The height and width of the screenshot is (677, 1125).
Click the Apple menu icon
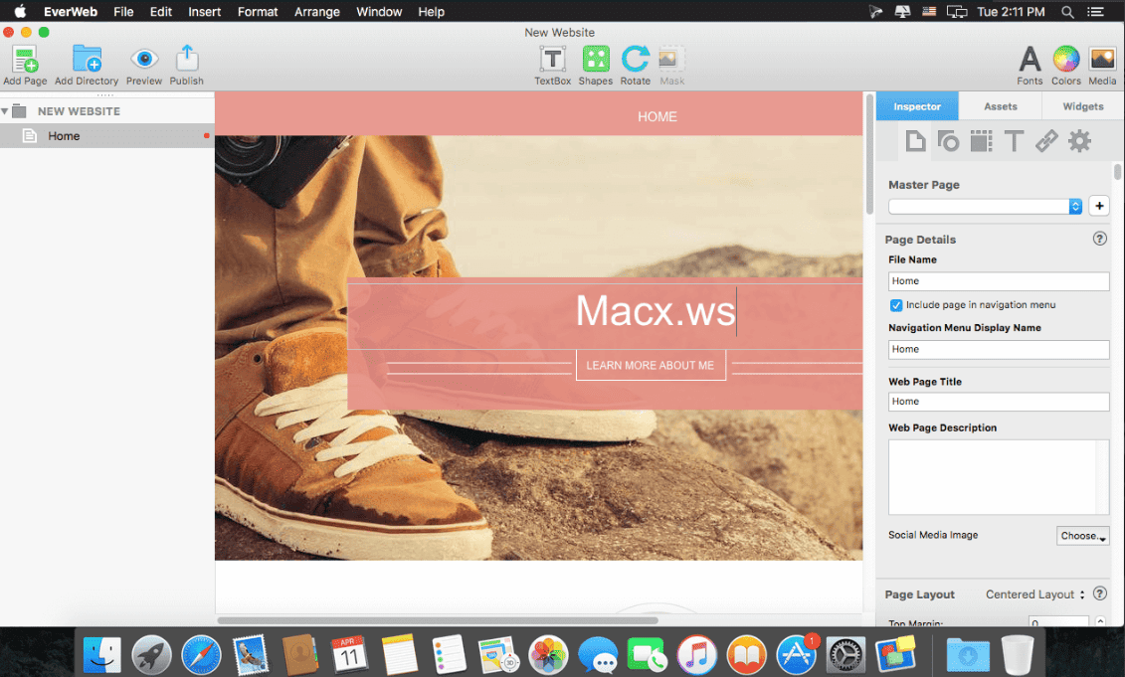coord(20,12)
